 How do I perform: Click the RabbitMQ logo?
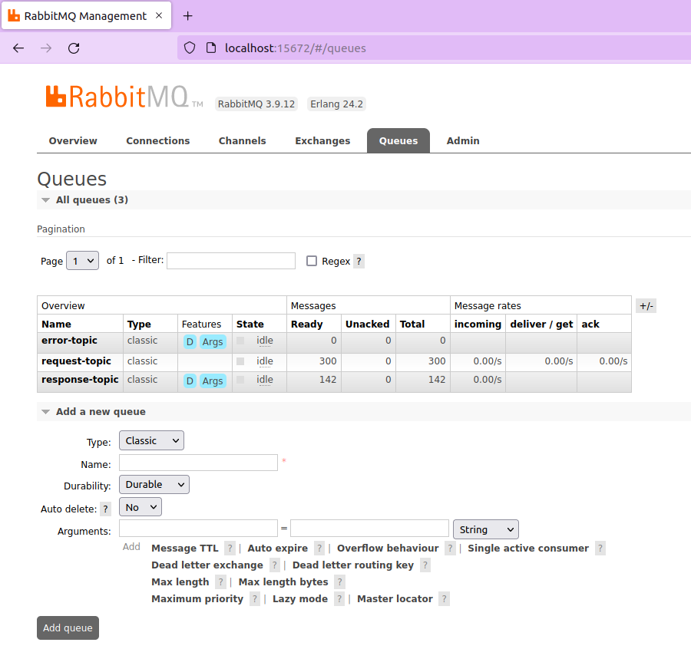(117, 97)
